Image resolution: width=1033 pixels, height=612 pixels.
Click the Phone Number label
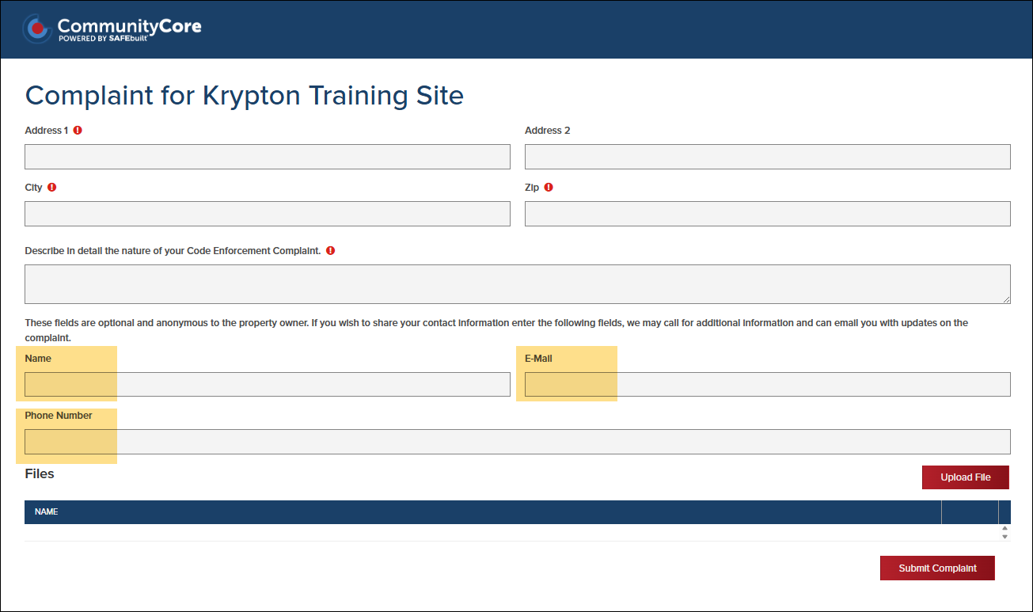(x=59, y=416)
